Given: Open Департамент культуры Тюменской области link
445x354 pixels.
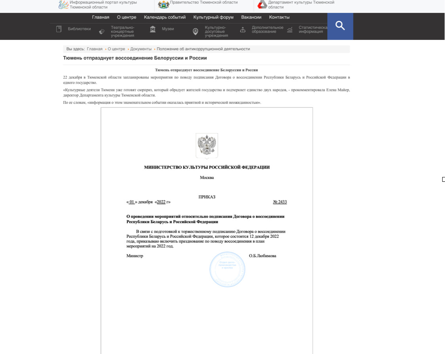Looking at the screenshot, I should pyautogui.click(x=301, y=4).
